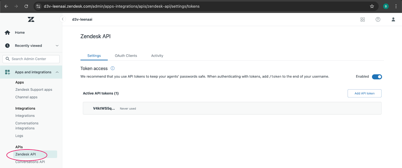Open Home in sidebar
402x168 pixels.
point(20,33)
